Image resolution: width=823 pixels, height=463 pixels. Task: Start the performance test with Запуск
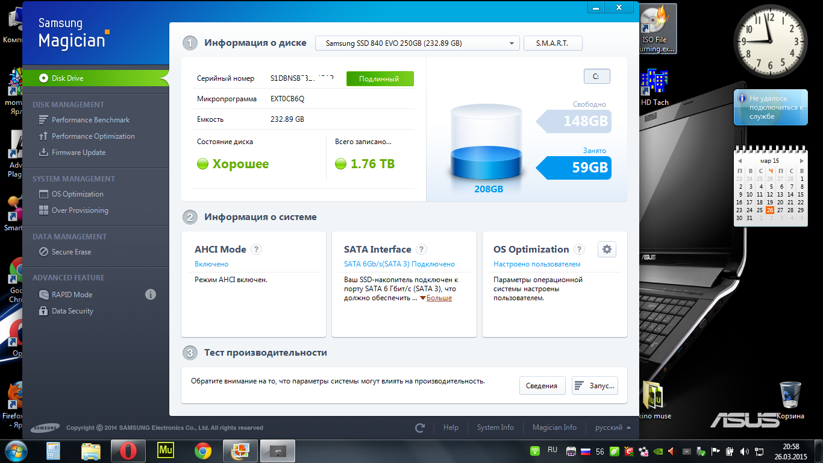(x=595, y=386)
